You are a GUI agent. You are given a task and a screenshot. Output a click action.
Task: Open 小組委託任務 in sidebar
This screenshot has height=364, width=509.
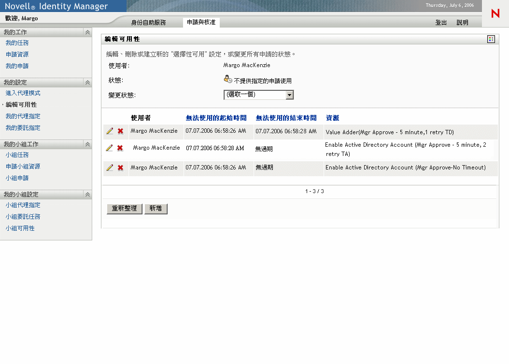(x=23, y=217)
